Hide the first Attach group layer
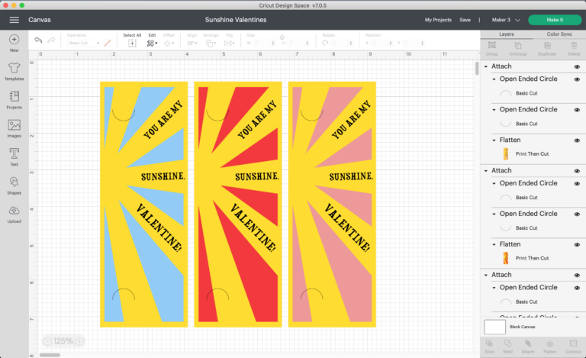 577,67
